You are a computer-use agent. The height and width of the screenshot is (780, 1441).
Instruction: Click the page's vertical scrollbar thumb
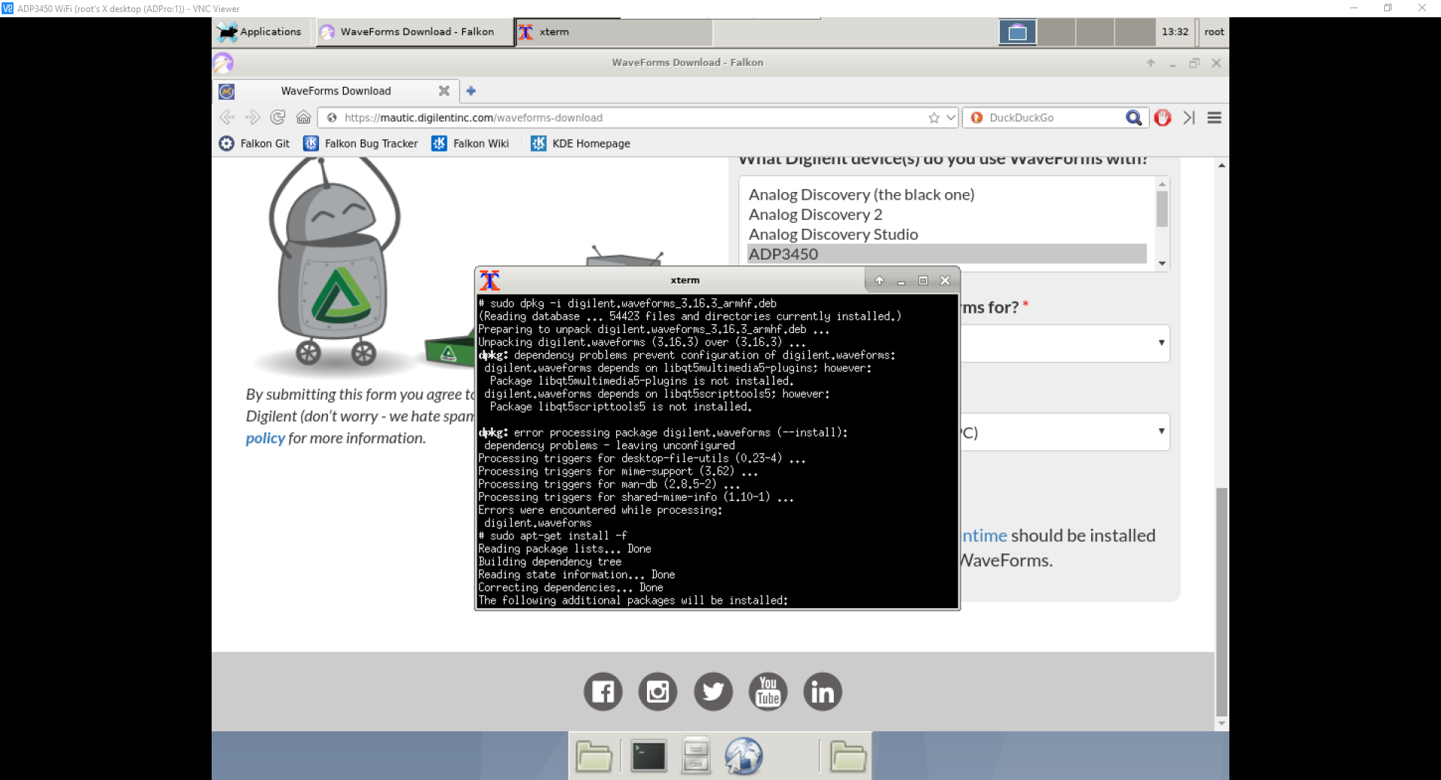tap(1221, 601)
